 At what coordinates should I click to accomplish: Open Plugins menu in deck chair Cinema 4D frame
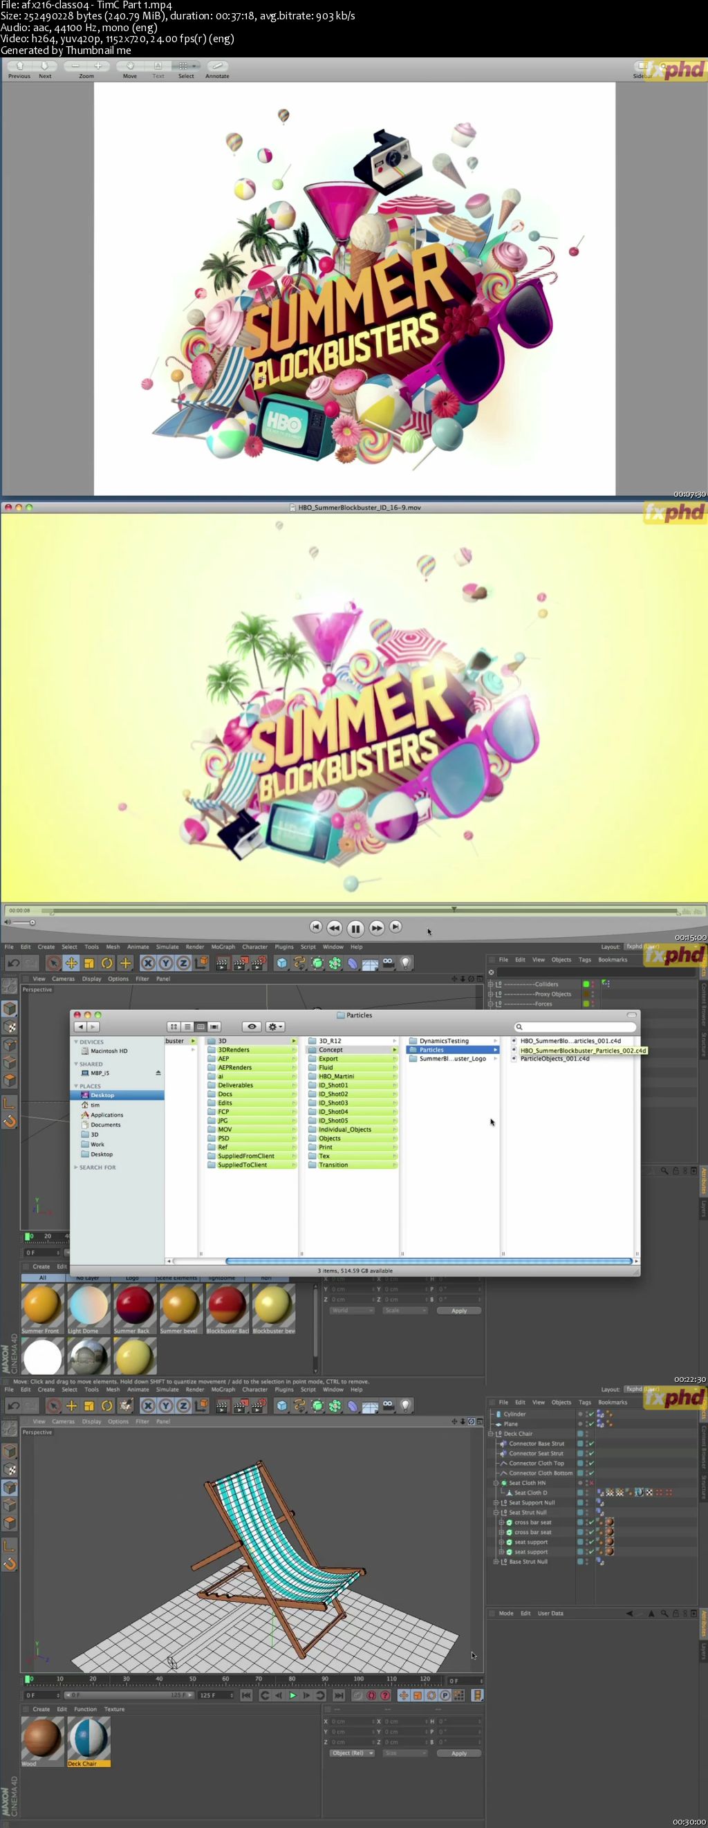coord(283,1390)
